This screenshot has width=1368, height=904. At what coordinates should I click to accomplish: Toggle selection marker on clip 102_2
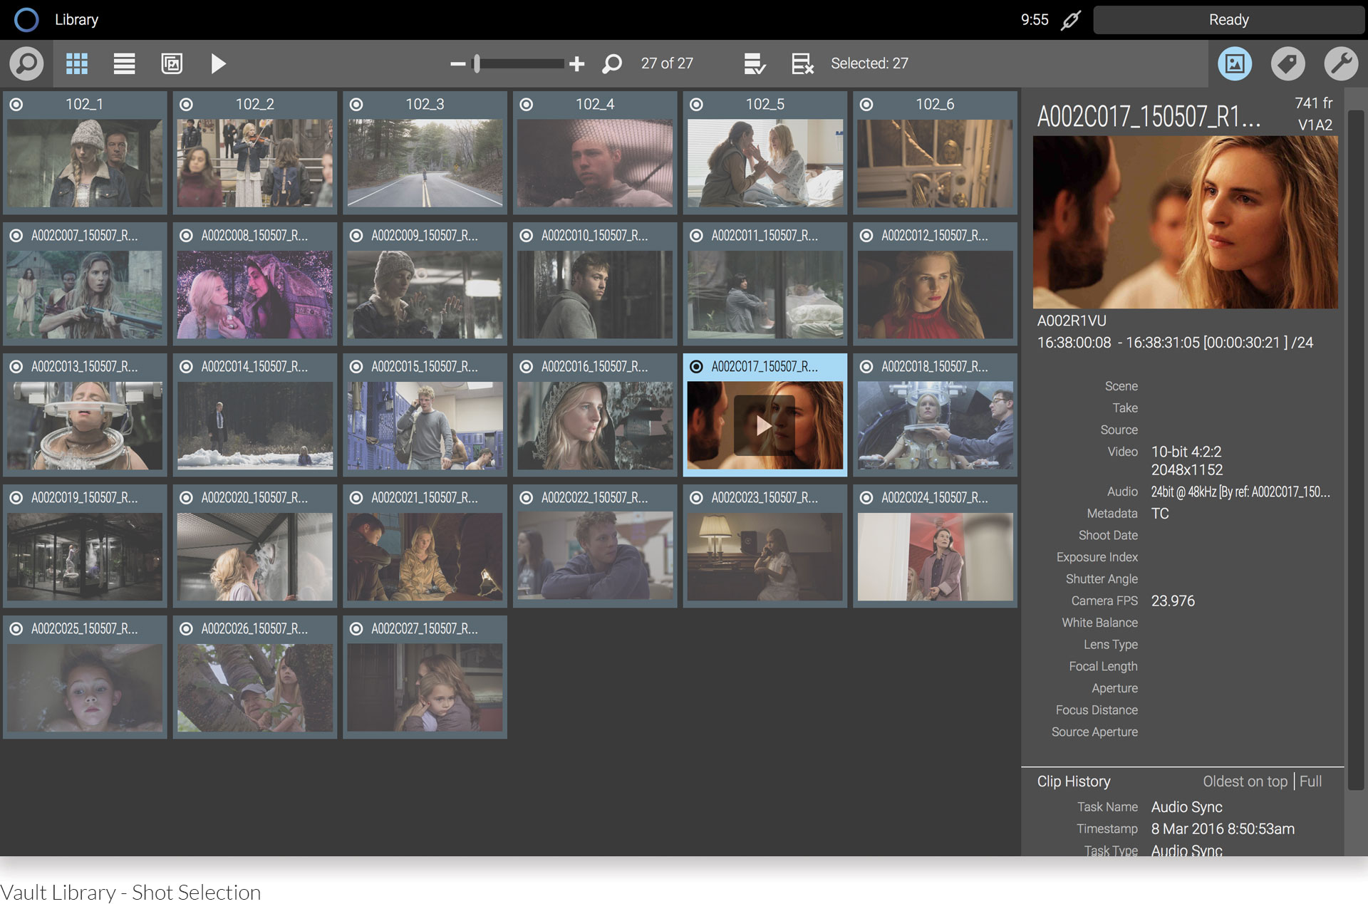click(x=186, y=105)
